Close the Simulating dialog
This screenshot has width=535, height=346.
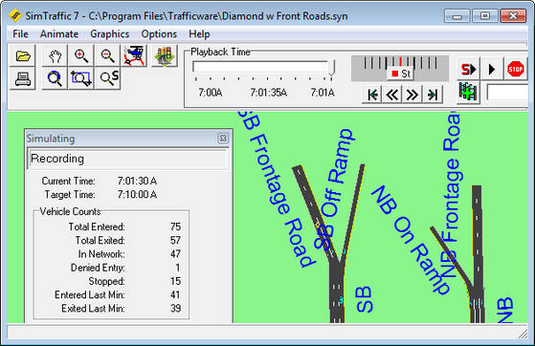point(223,139)
